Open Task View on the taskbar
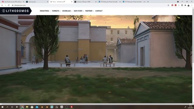 pos(17,107)
